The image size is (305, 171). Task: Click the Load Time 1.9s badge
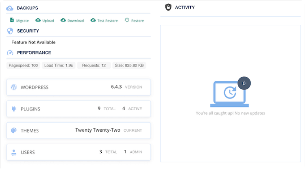[x=58, y=65]
